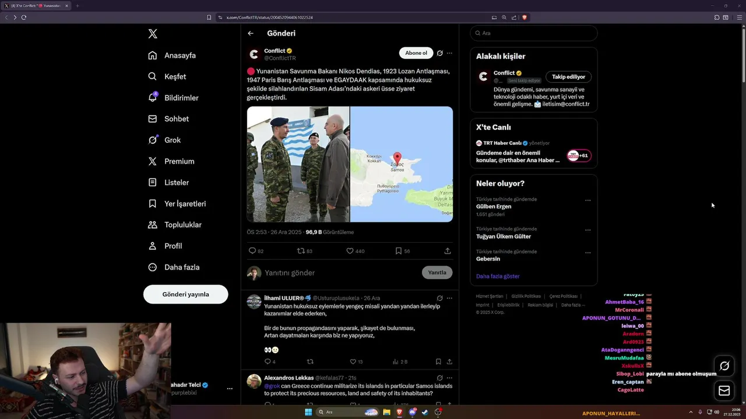This screenshot has width=746, height=419.
Task: Like the Conflict post
Action: coord(355,251)
